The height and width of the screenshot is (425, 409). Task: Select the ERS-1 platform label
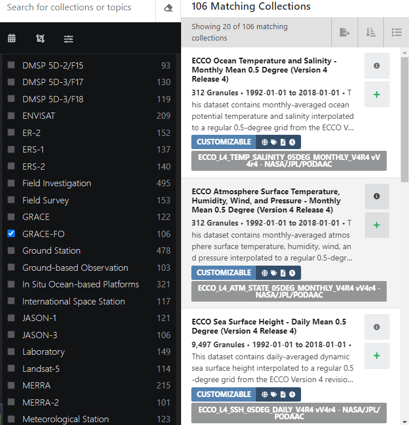point(33,150)
